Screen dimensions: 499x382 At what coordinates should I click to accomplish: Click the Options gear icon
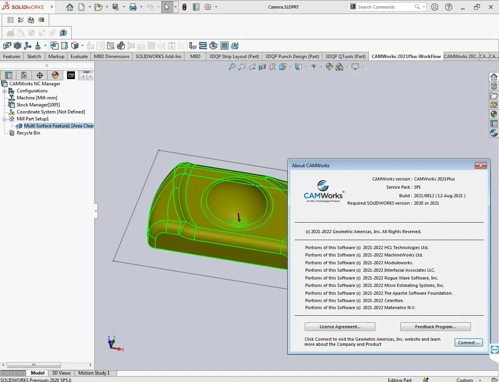click(208, 7)
